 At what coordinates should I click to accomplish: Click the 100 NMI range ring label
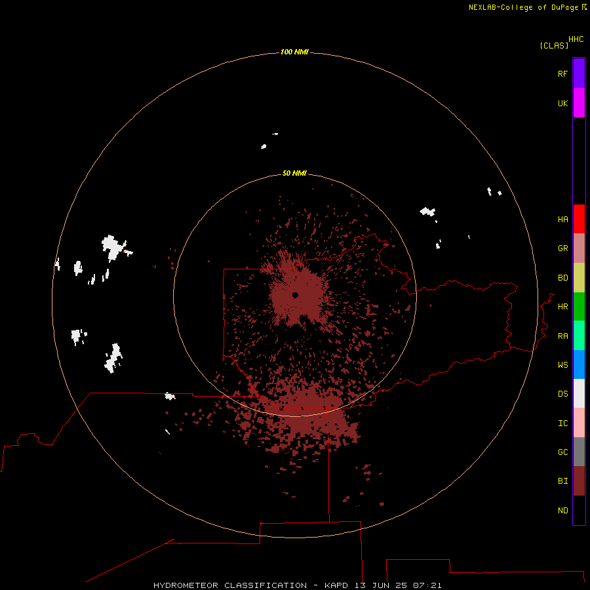(x=294, y=52)
